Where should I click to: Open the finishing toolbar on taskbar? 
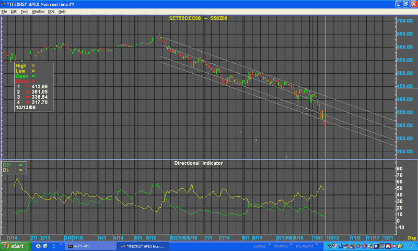(281, 246)
